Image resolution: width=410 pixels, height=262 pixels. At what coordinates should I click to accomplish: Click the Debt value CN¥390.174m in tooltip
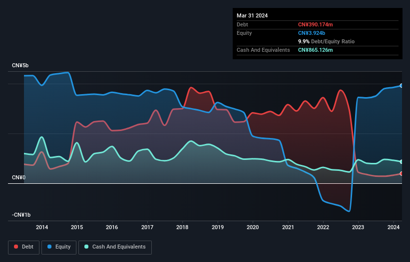pyautogui.click(x=315, y=24)
